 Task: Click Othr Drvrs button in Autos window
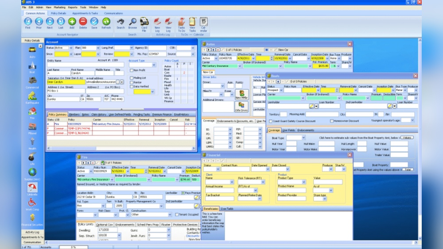pyautogui.click(x=241, y=107)
